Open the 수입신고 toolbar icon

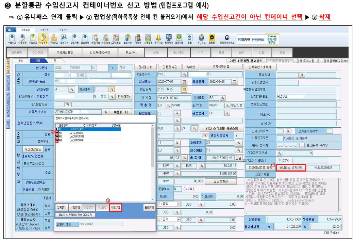[x=33, y=39]
